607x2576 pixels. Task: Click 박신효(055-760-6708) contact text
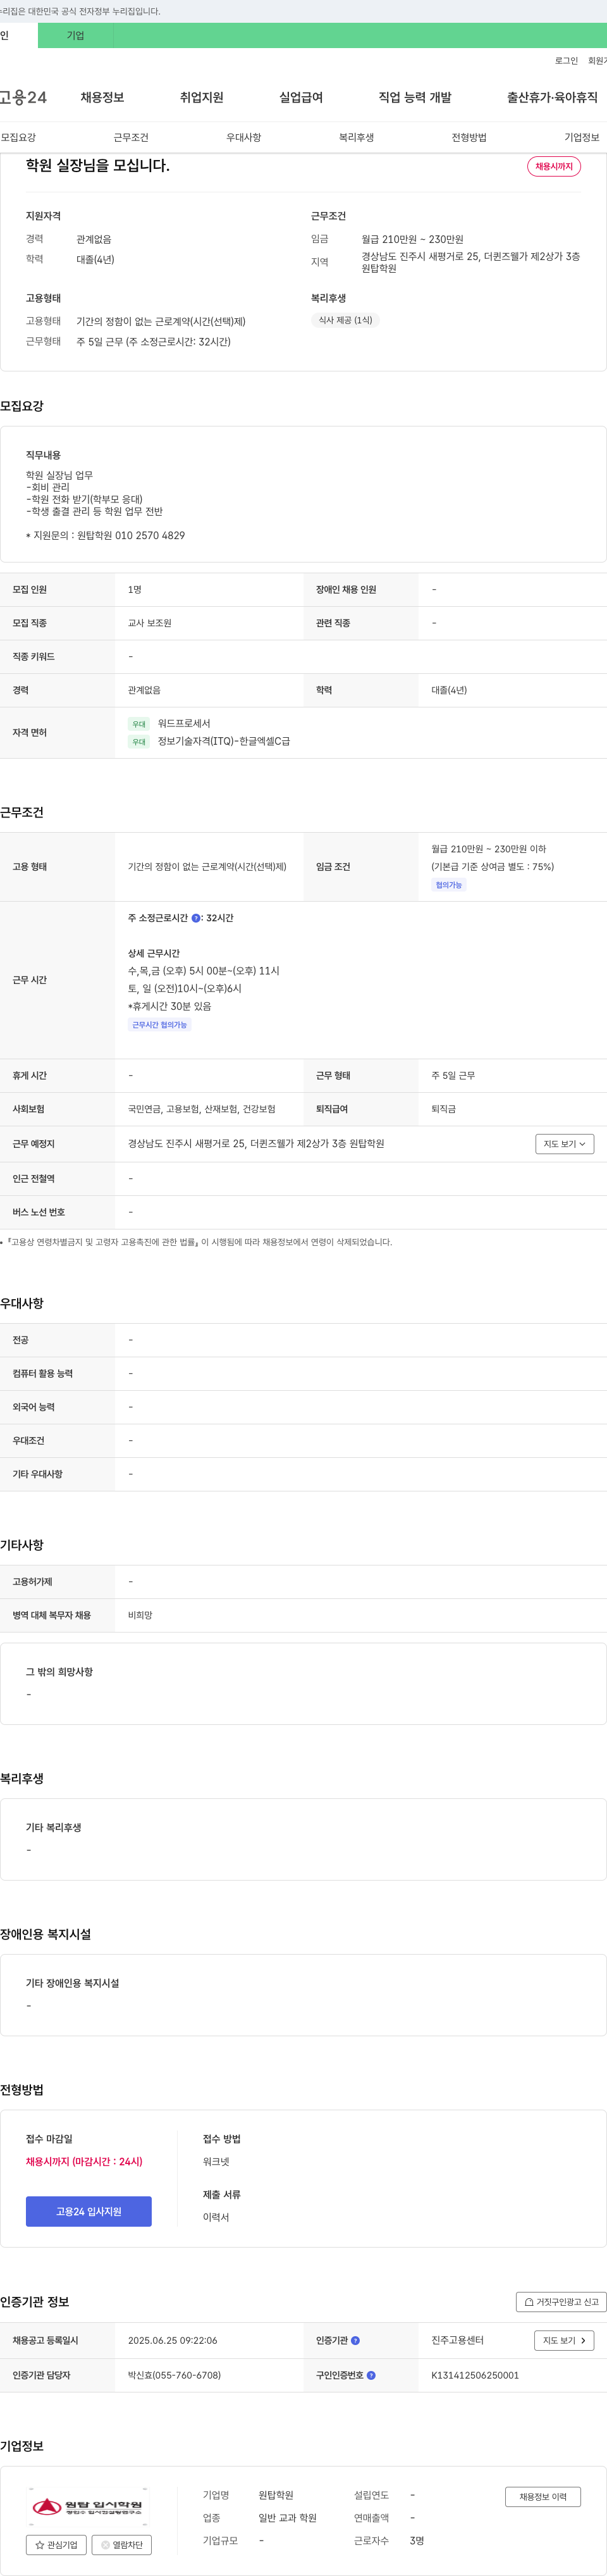point(174,2375)
